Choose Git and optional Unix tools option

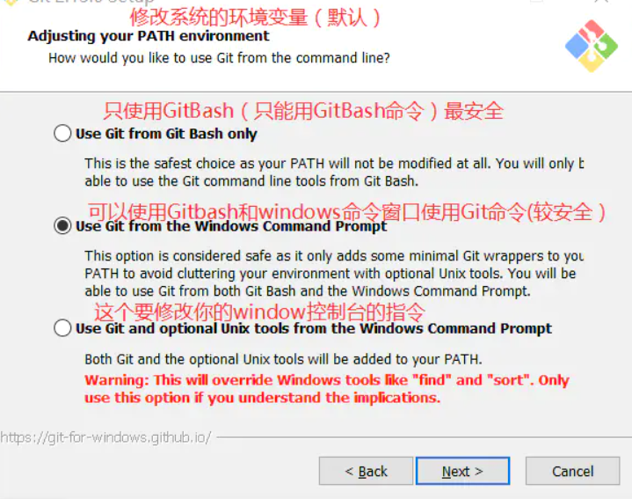62,328
